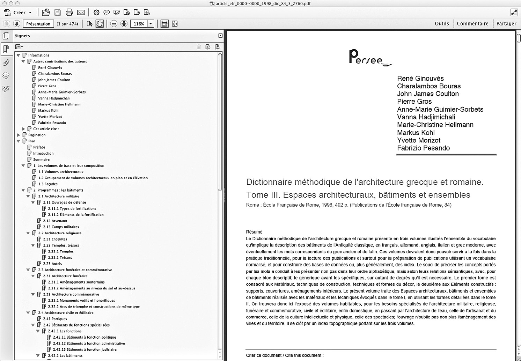Click the 116% zoom value field
The width and height of the screenshot is (521, 361).
[x=139, y=24]
